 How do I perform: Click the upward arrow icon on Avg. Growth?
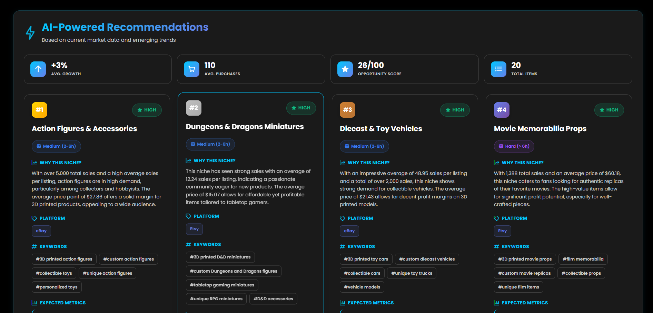[38, 69]
